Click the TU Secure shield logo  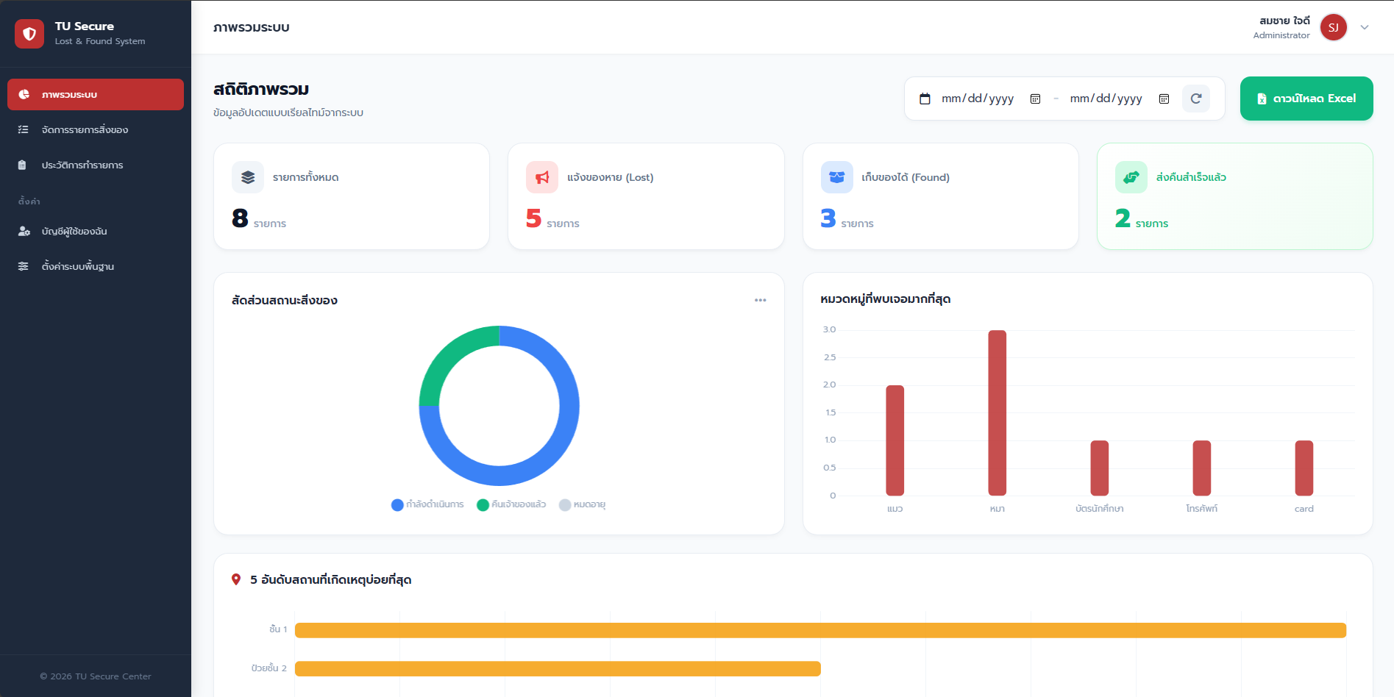click(29, 34)
